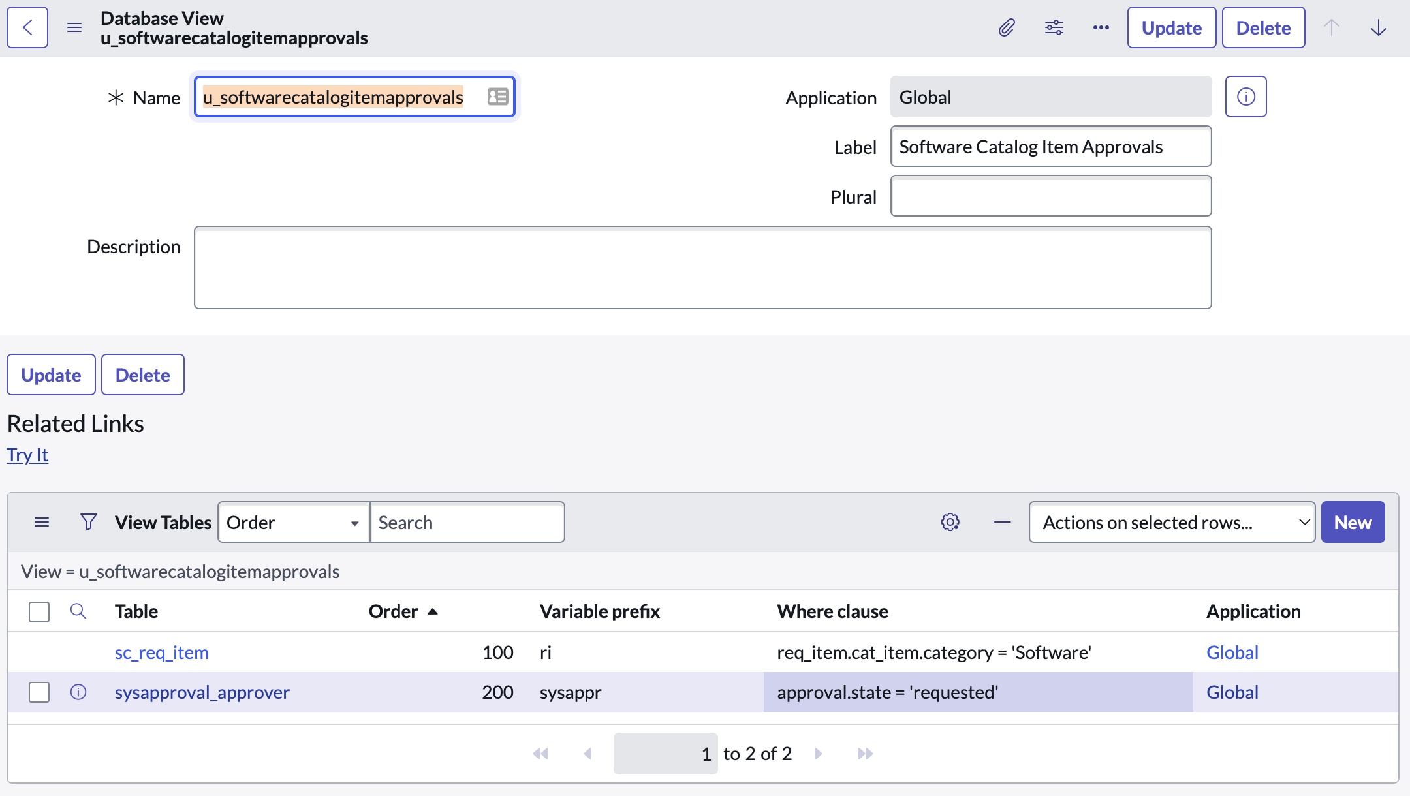
Task: Sort by the Where clause column header
Action: tap(832, 611)
